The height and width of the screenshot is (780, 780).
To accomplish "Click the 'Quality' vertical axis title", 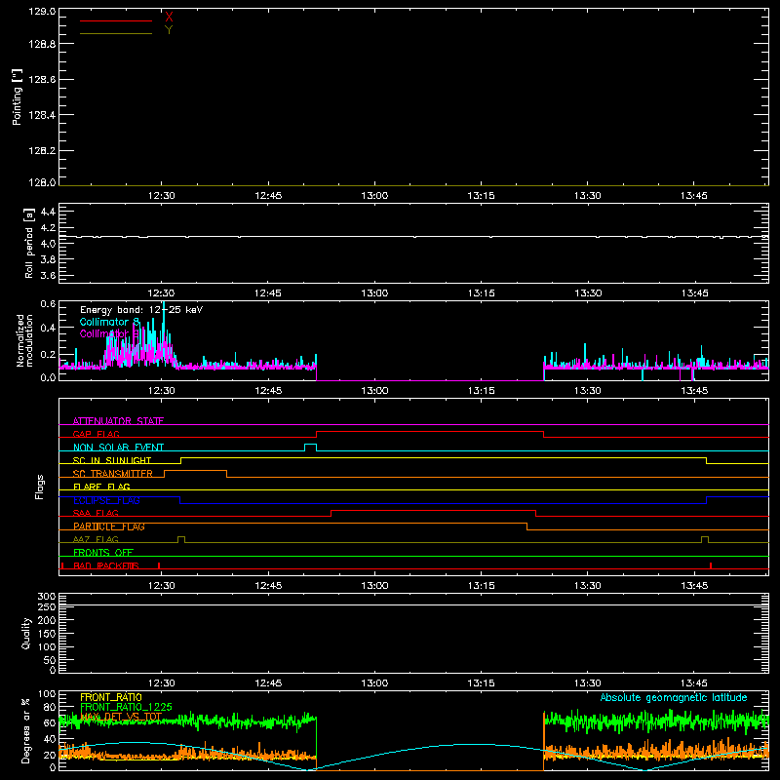I will (26, 633).
